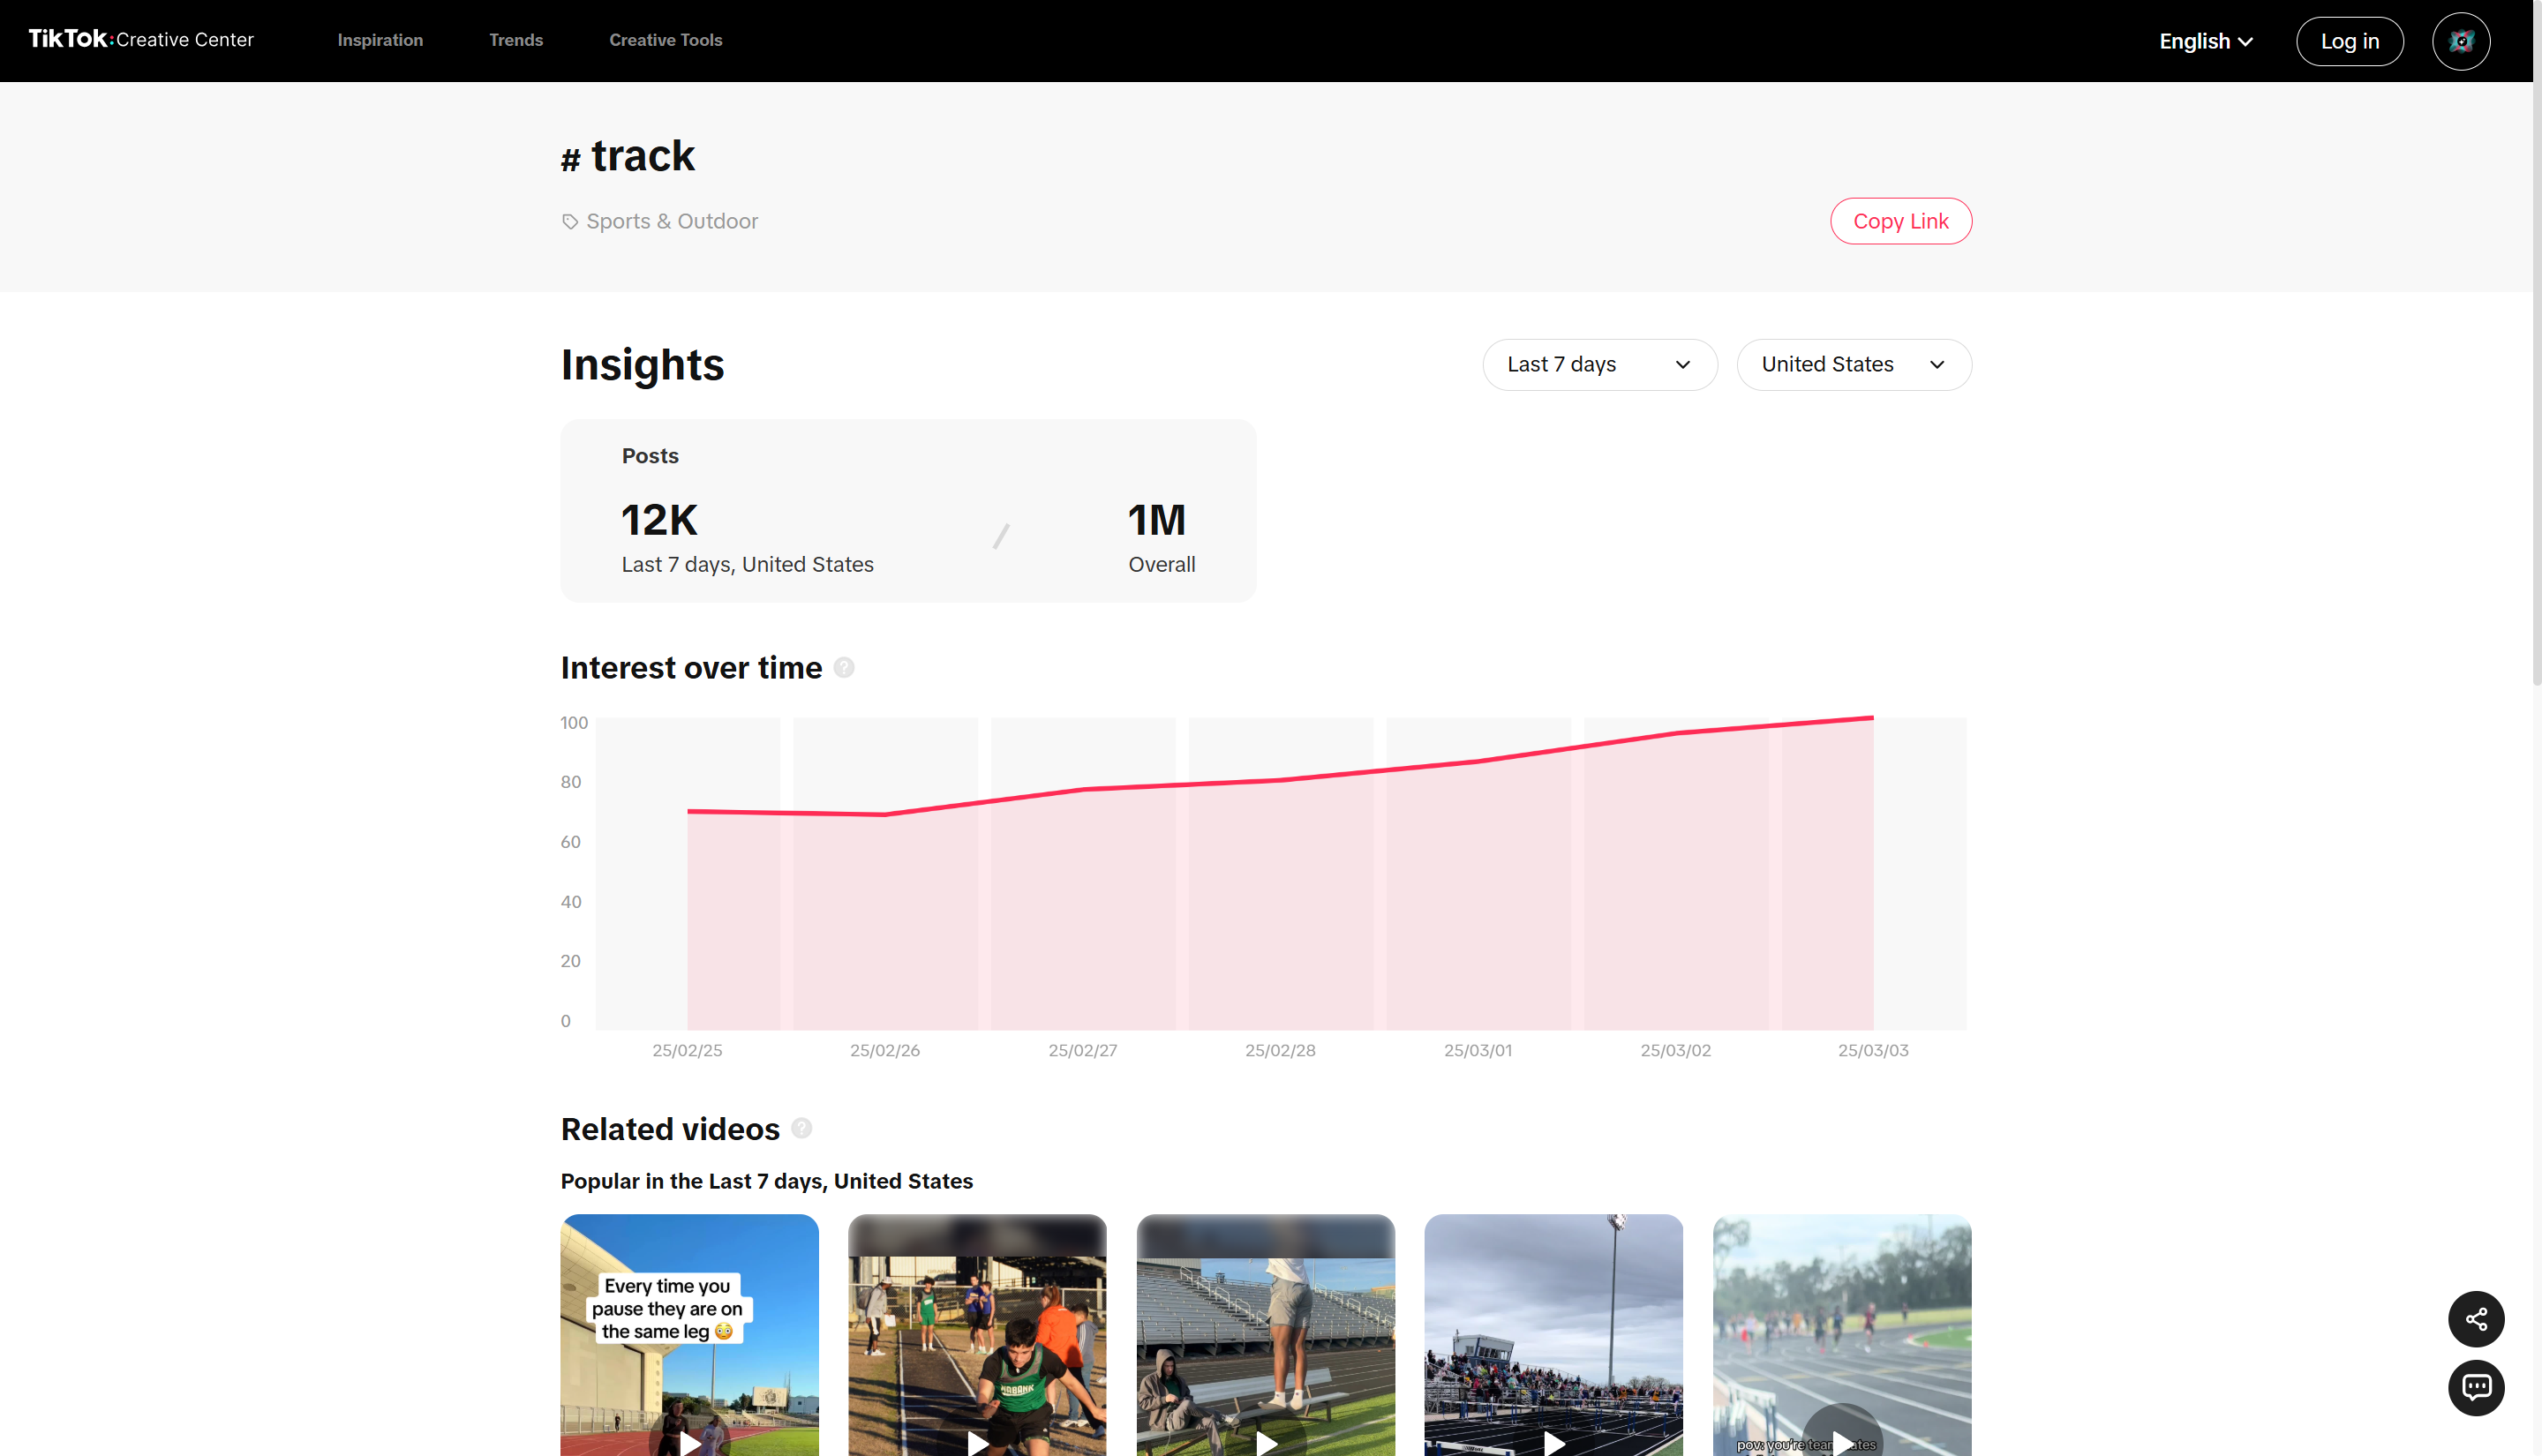Expand the Last 7 days dropdown
This screenshot has width=2542, height=1456.
pos(1599,364)
